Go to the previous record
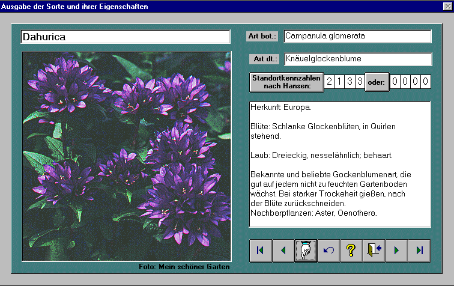This screenshot has height=286, width=454. click(x=283, y=250)
